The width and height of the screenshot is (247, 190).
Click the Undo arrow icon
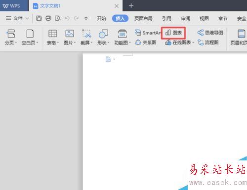(x=67, y=18)
